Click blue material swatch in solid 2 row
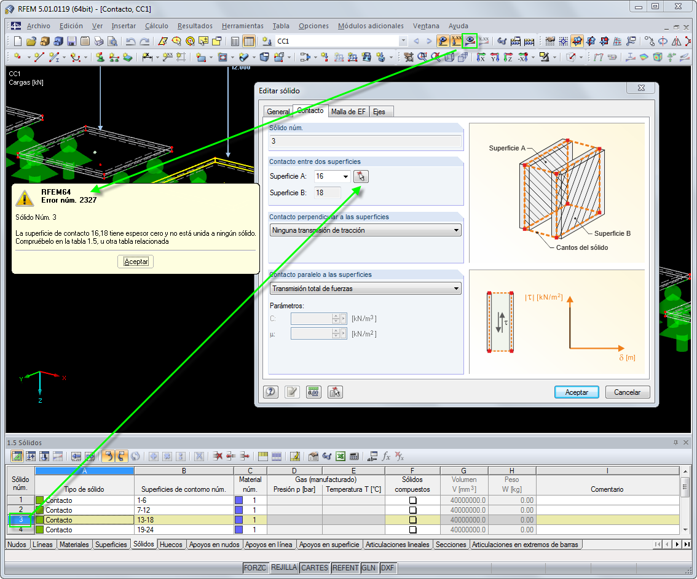The height and width of the screenshot is (579, 697). click(238, 510)
